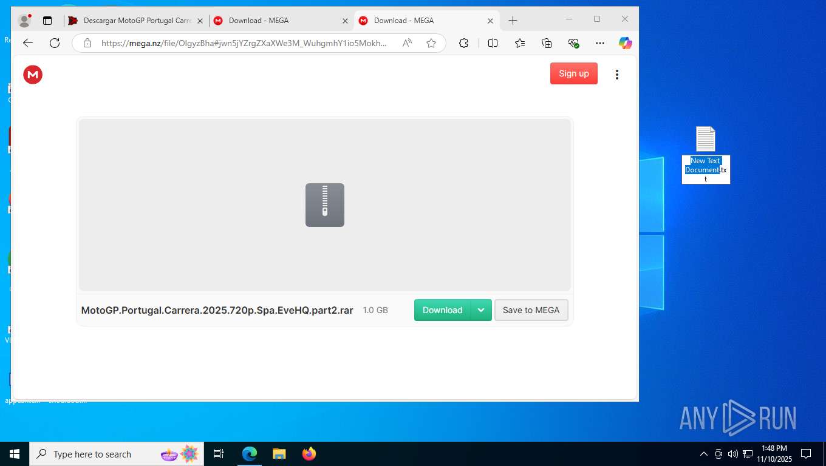This screenshot has width=826, height=466.
Task: Close the Descargar MotoGP Portugal tab
Action: [x=200, y=21]
